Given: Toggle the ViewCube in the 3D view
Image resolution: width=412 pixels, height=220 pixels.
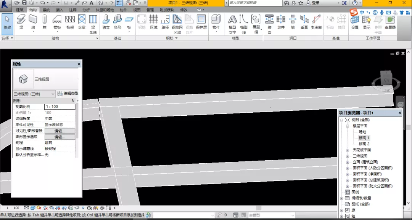Looking at the screenshot, I should coord(386,79).
